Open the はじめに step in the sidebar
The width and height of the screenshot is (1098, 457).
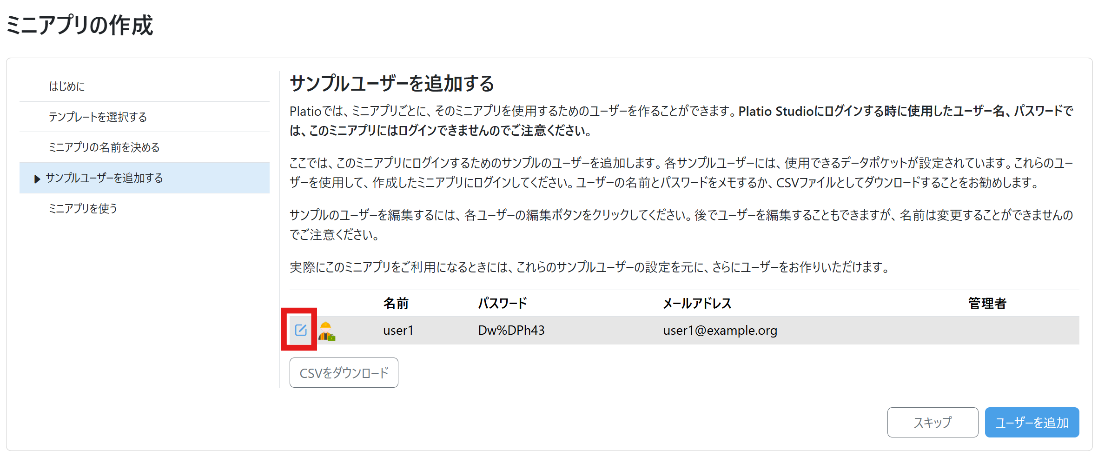[x=67, y=86]
